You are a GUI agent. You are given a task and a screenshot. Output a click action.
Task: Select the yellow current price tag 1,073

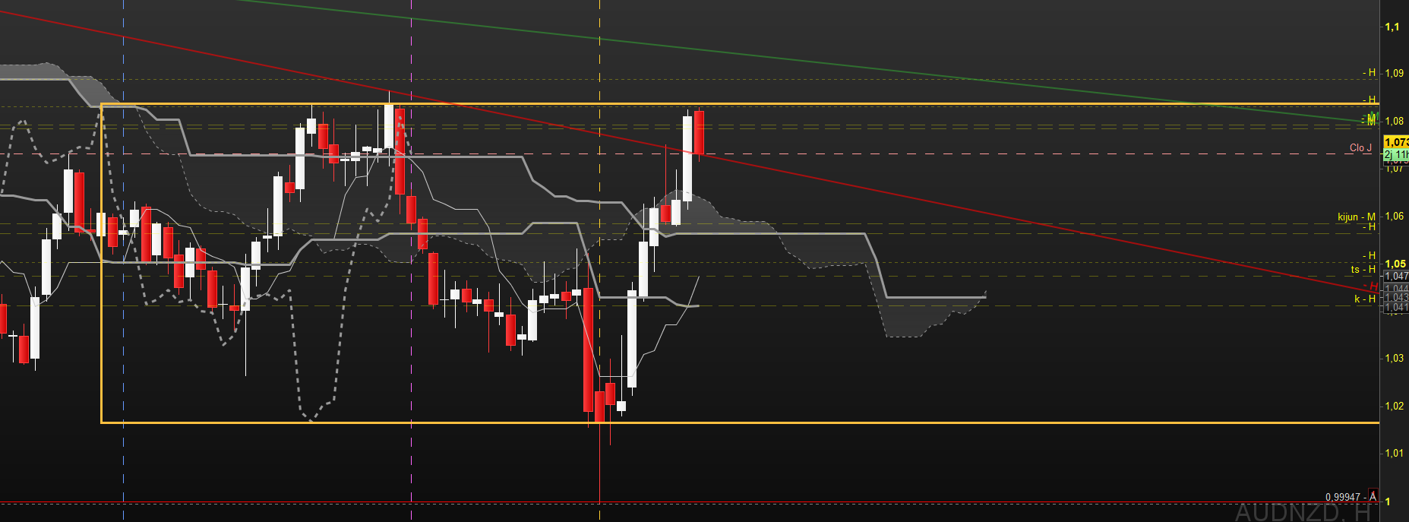(1396, 142)
